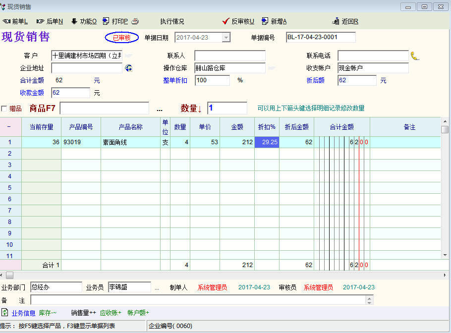Click the 应收账+ link
The height and width of the screenshot is (333, 451).
[111, 313]
